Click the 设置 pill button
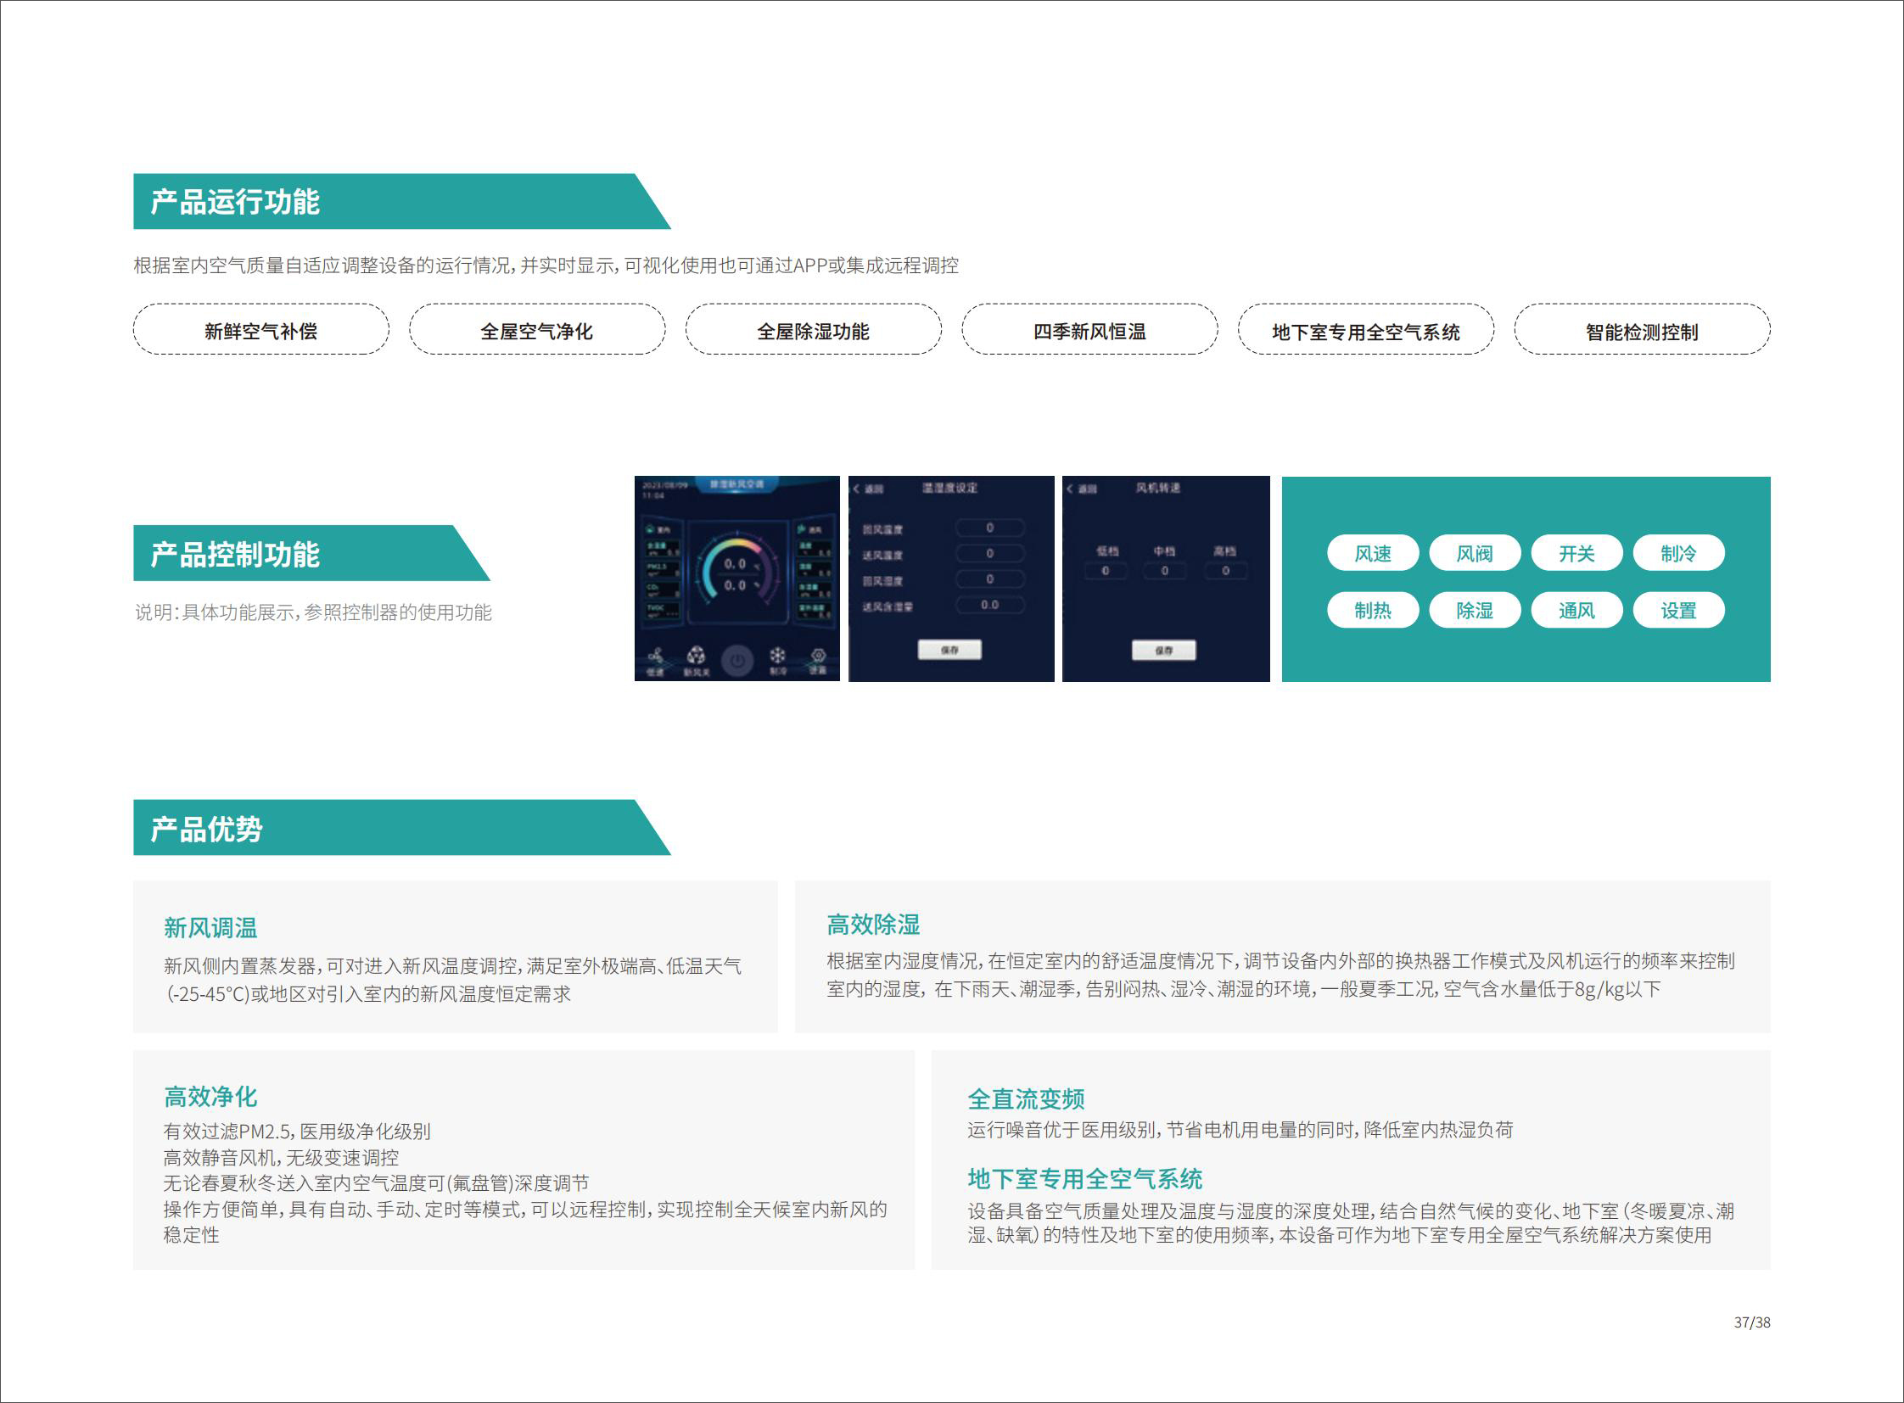1904x1403 pixels. [1679, 610]
